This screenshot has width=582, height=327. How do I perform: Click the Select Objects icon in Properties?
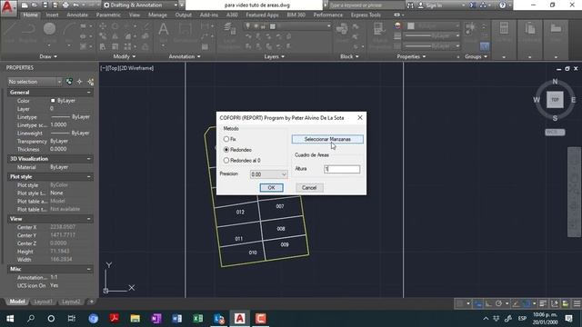click(x=79, y=82)
